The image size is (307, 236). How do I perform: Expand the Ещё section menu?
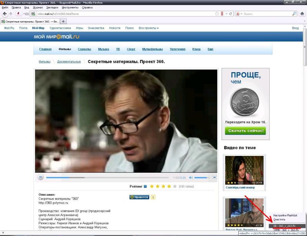point(210,49)
